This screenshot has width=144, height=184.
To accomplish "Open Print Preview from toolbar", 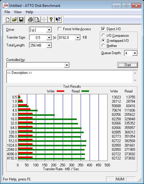I will coord(37,20).
